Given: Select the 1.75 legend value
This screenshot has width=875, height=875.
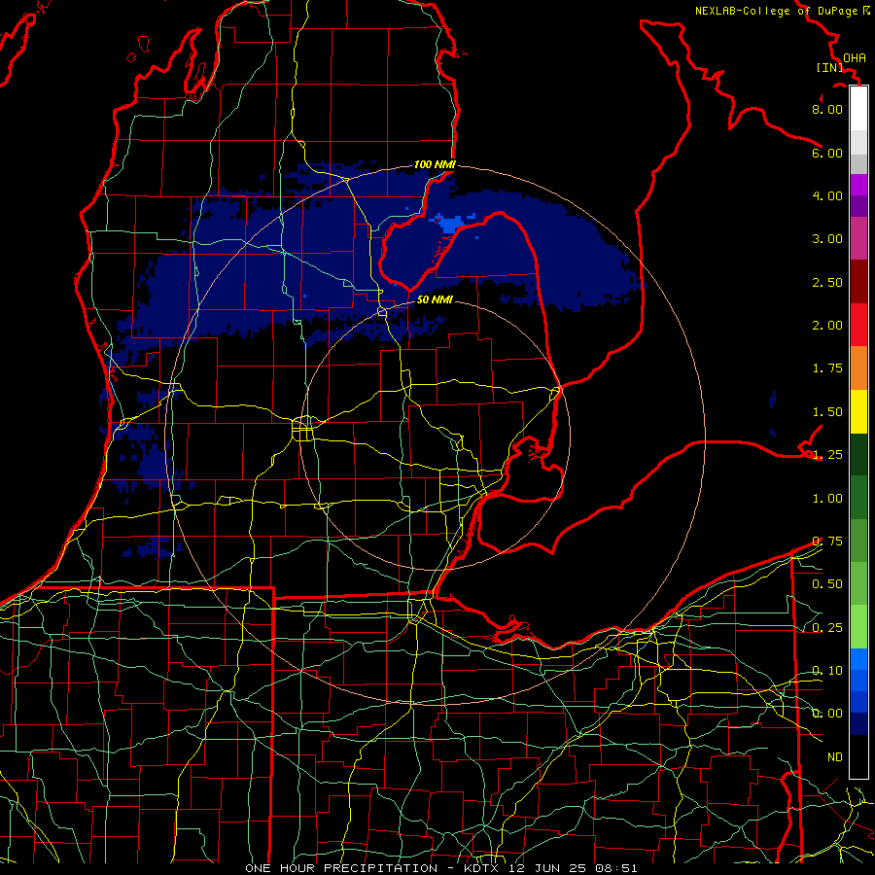Looking at the screenshot, I should (827, 368).
